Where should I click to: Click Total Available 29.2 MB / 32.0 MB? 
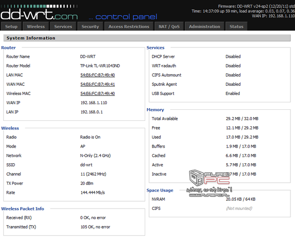242,119
